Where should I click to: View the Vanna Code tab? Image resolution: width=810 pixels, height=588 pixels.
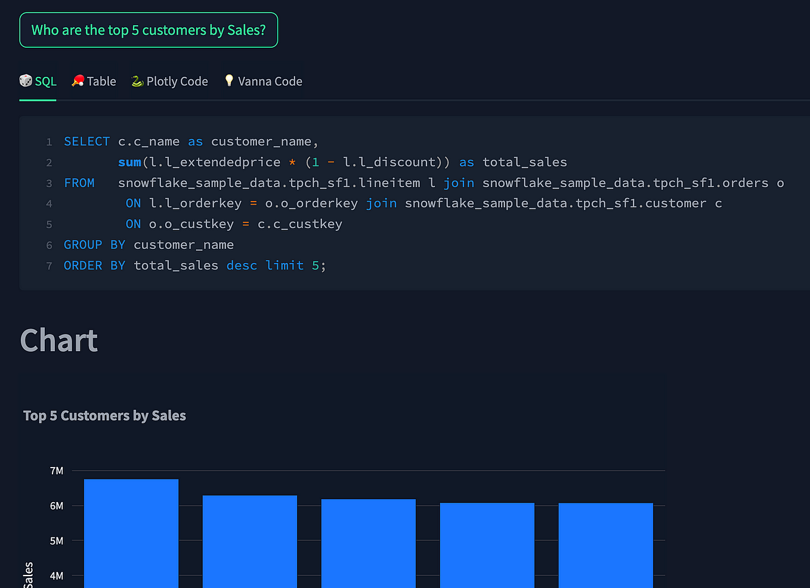[270, 81]
